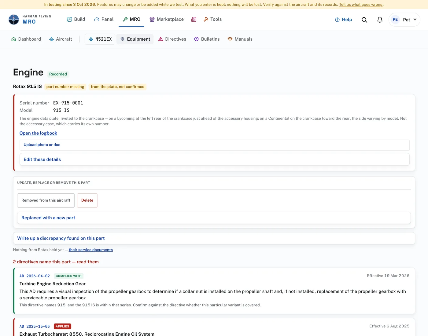Click Removed from this aircraft button
Viewport: 428px width, 336px height.
[46, 200]
